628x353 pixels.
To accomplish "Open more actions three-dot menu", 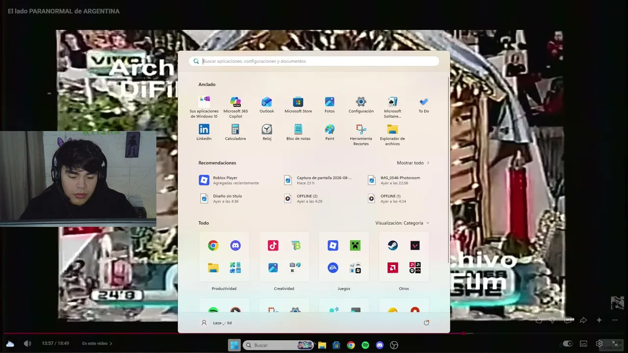I will (x=615, y=320).
